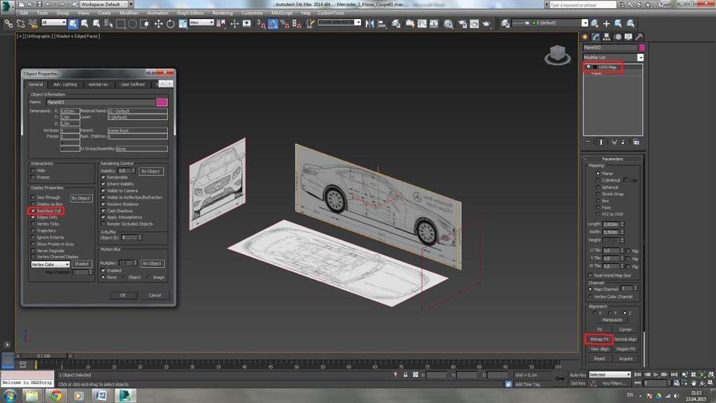Enable the Freeze checkbox
716x403 pixels.
pyautogui.click(x=33, y=177)
